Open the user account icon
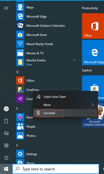The width and height of the screenshot is (104, 174). click(6, 109)
